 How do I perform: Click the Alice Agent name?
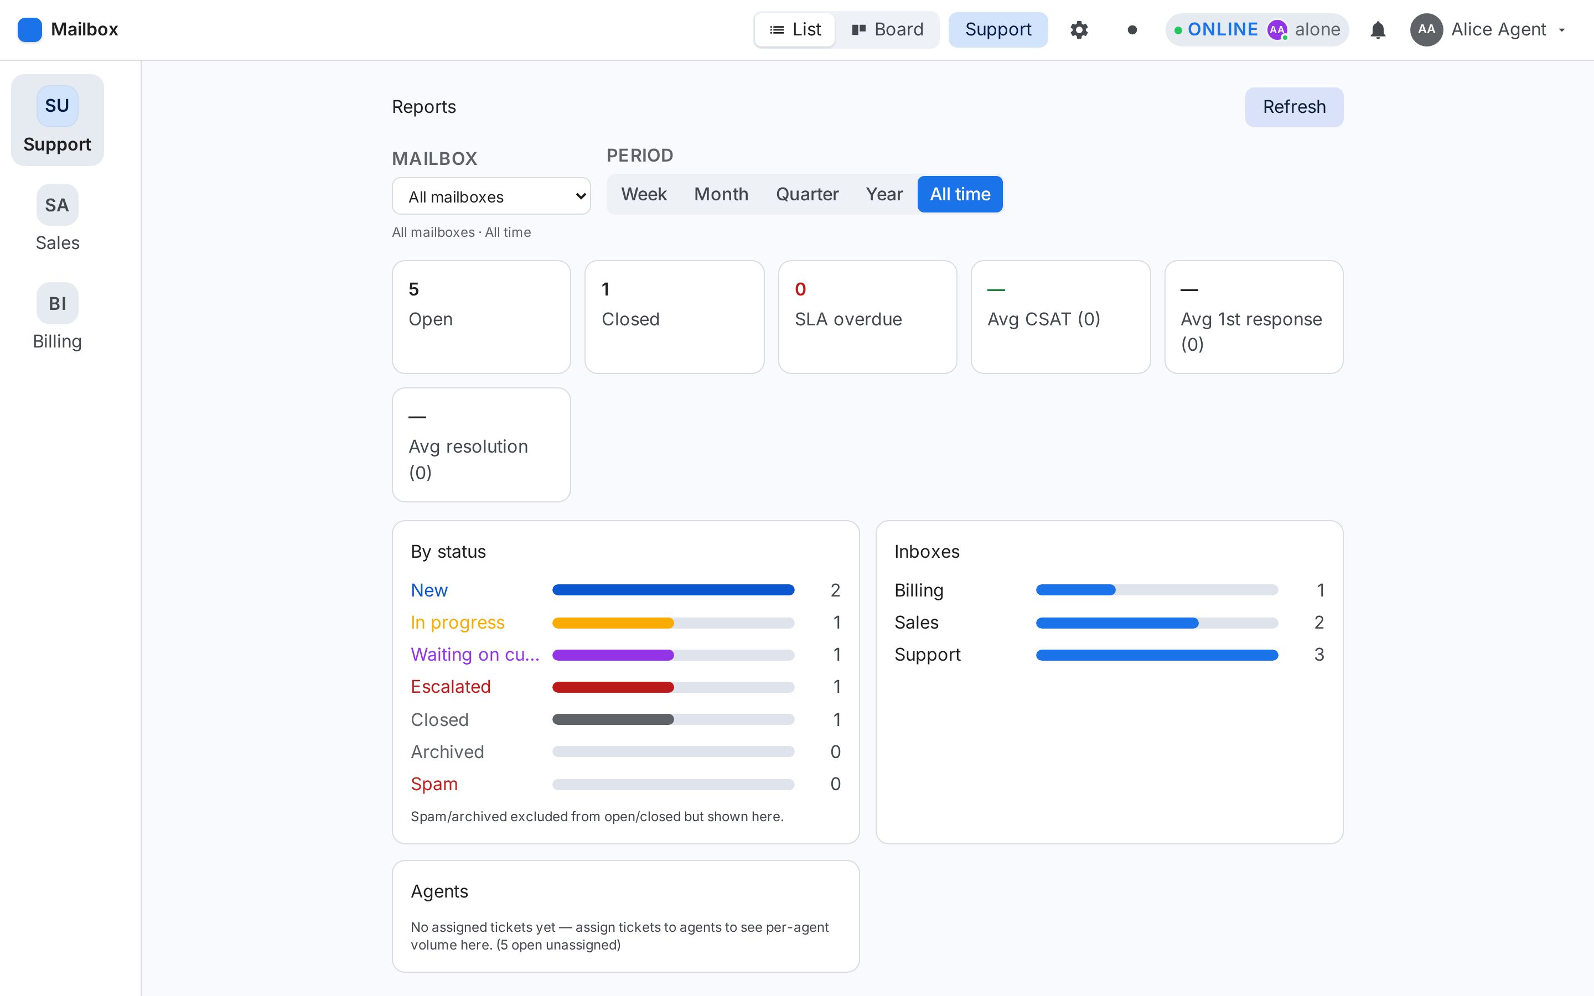[1498, 30]
